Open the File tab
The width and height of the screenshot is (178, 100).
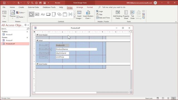pyautogui.click(x=4, y=7)
